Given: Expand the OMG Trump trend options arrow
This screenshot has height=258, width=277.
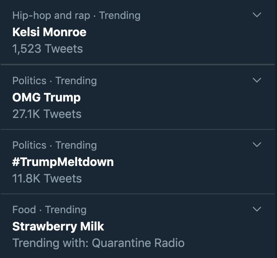Looking at the screenshot, I should (x=257, y=80).
